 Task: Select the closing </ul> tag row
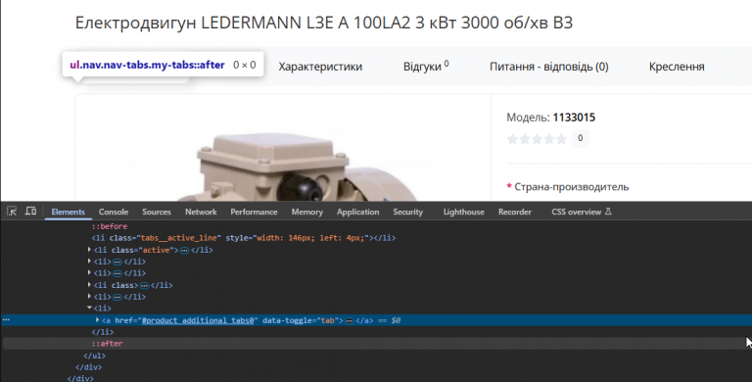click(94, 356)
